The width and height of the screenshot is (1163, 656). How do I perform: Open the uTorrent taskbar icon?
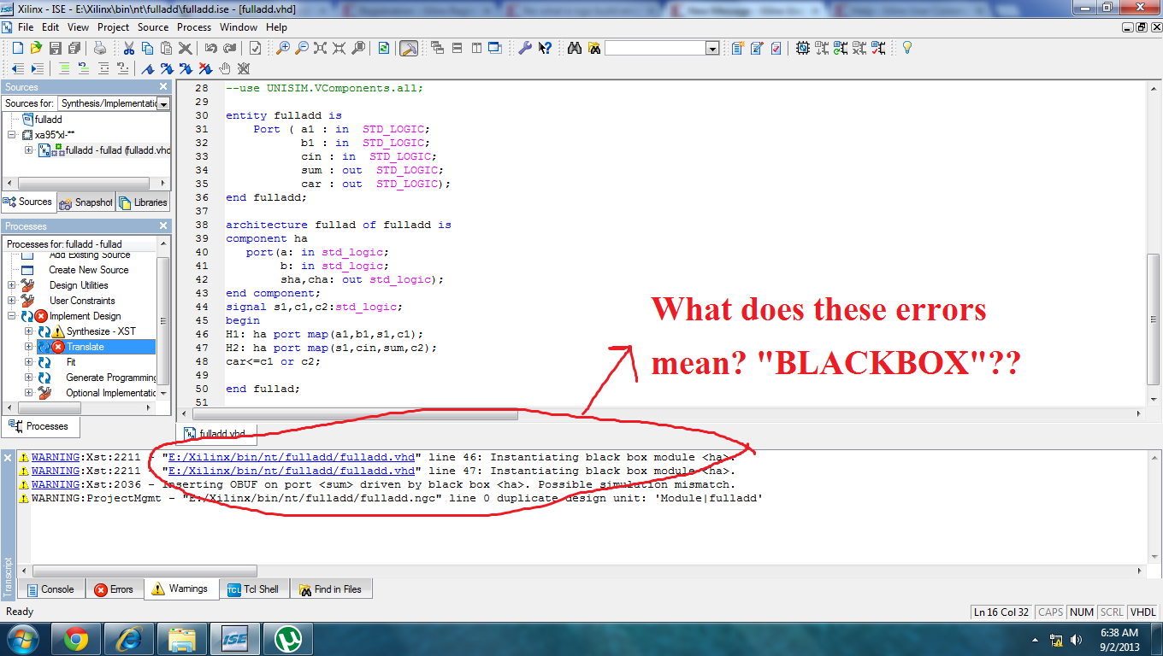tap(288, 639)
